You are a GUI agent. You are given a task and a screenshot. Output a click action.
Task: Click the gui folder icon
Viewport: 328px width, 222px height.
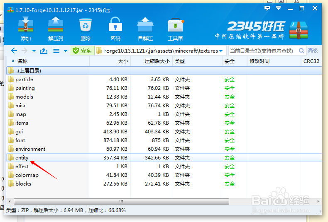[x=11, y=131]
